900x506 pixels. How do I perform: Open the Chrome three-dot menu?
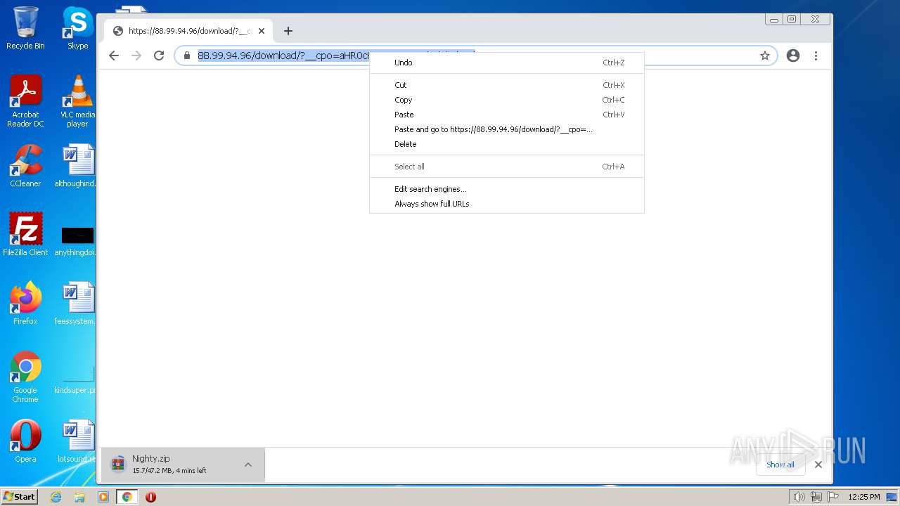pyautogui.click(x=816, y=56)
